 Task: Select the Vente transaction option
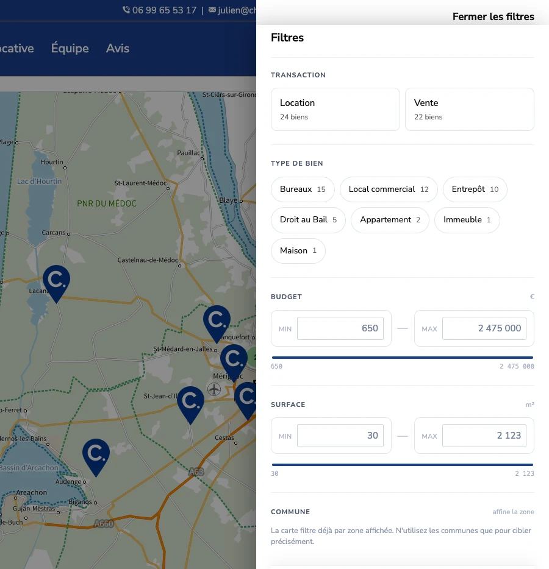[470, 109]
